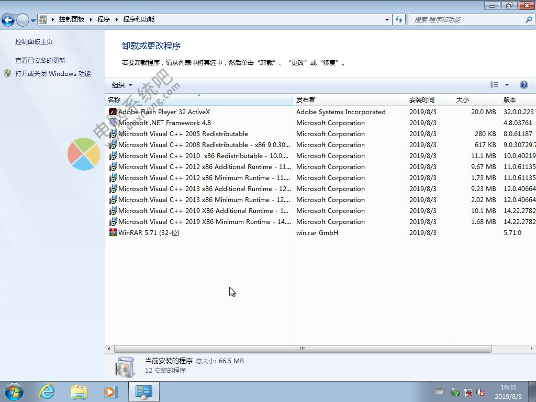Click the Visual C++ 2012 Minimum Runtime icon
Screen dimensions: 536x402
coord(113,178)
